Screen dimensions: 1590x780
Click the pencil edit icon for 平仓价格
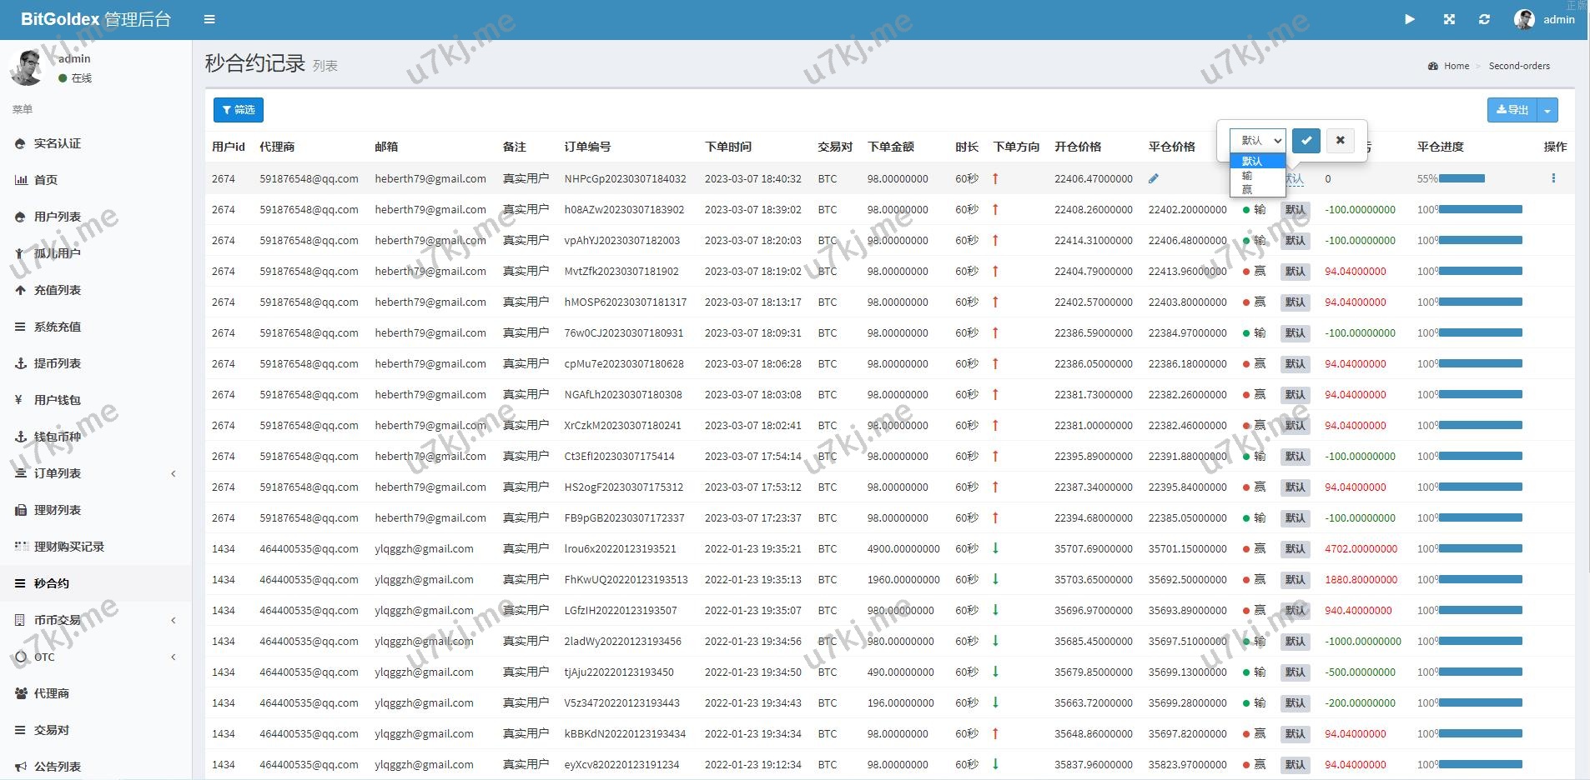pos(1153,178)
